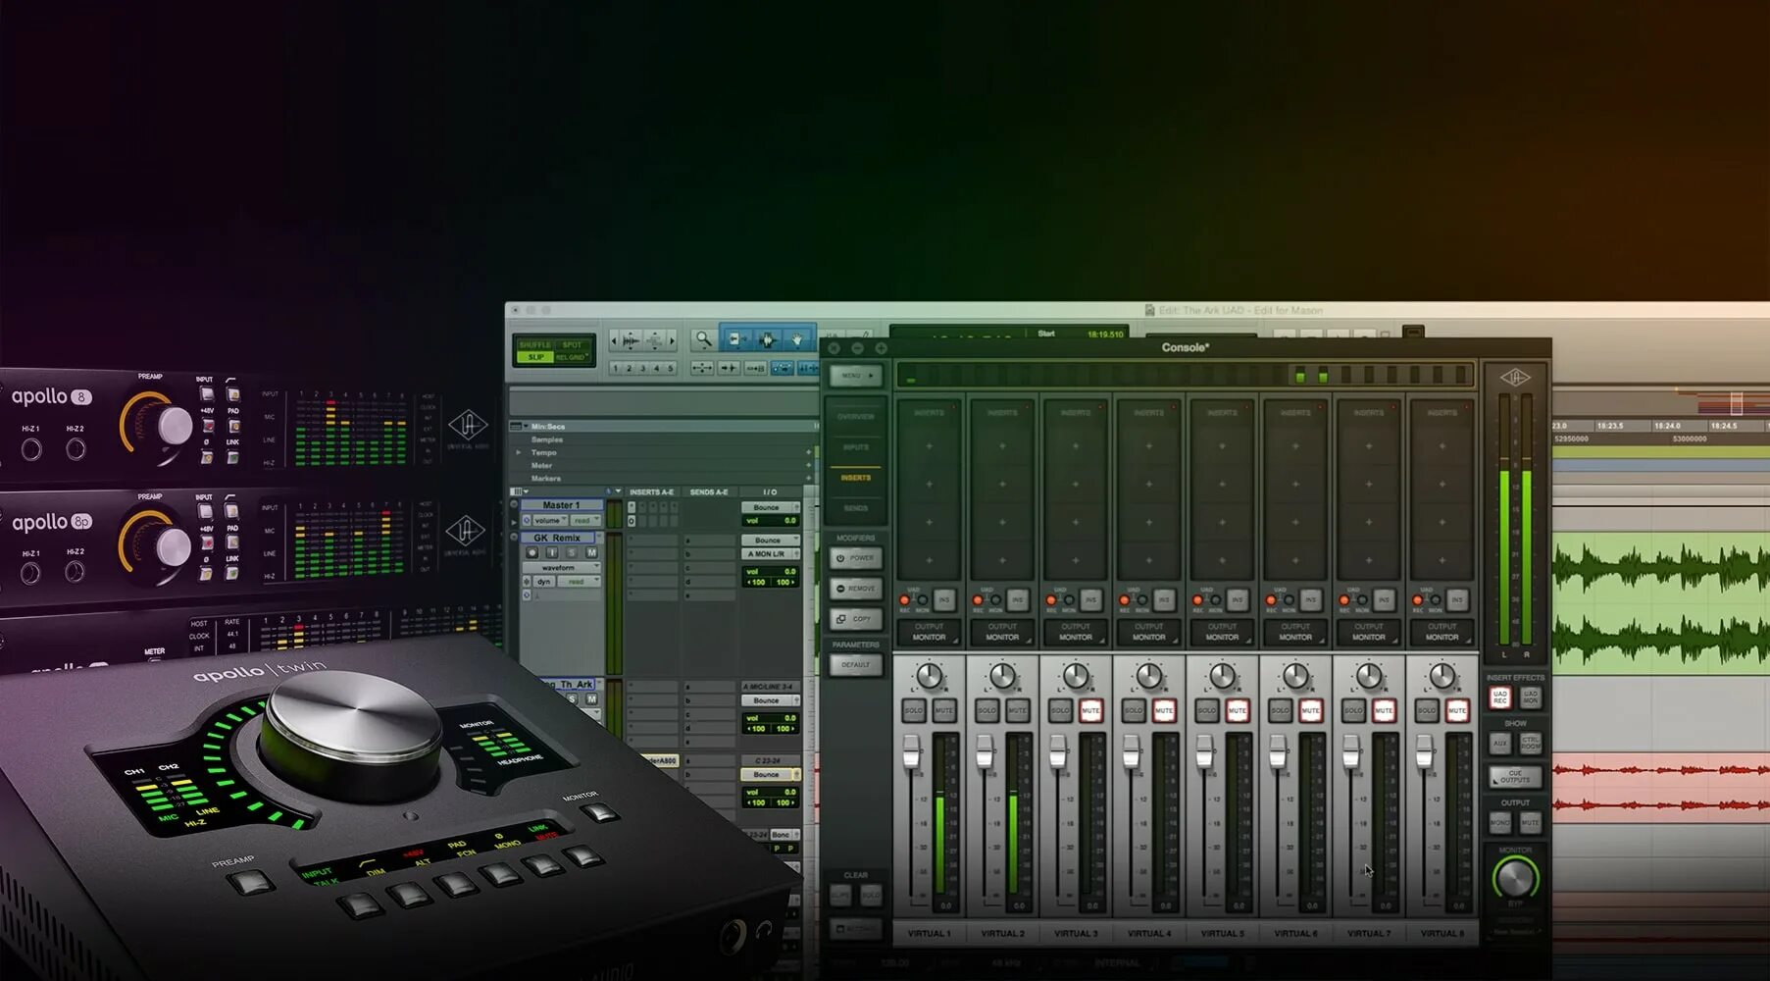Viewport: 1770px width, 981px height.
Task: Click the input monitor I button on GK Remix
Action: pos(552,552)
